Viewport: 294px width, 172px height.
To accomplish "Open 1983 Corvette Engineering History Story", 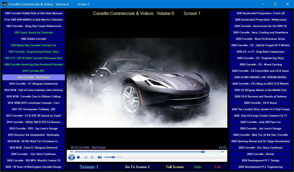I will tap(33, 51).
